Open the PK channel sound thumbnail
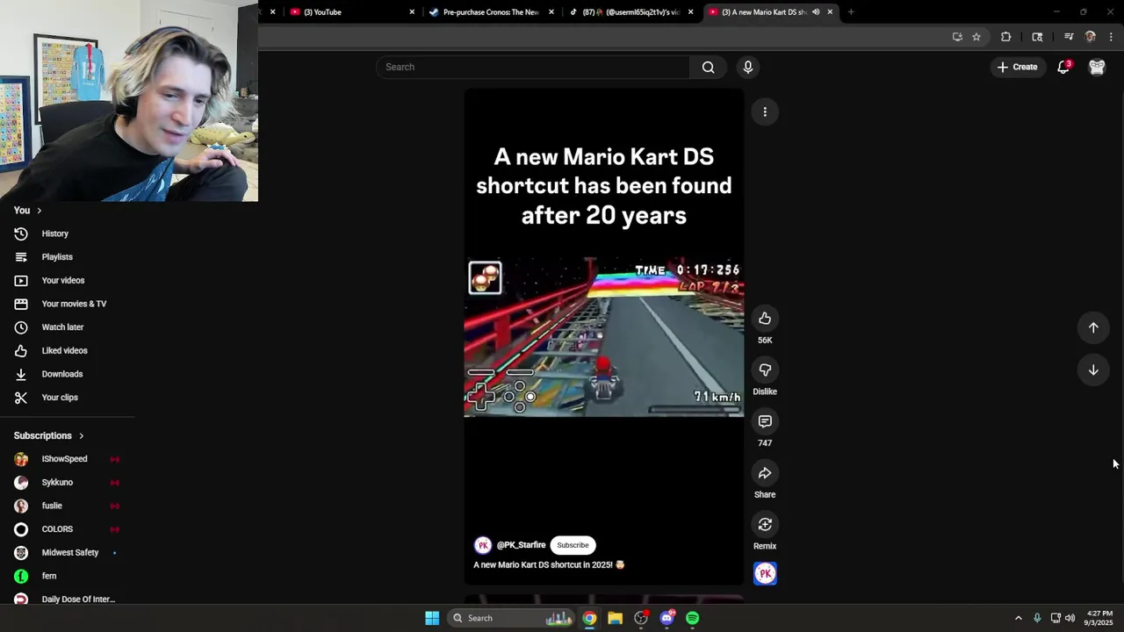This screenshot has width=1124, height=632. point(765,574)
